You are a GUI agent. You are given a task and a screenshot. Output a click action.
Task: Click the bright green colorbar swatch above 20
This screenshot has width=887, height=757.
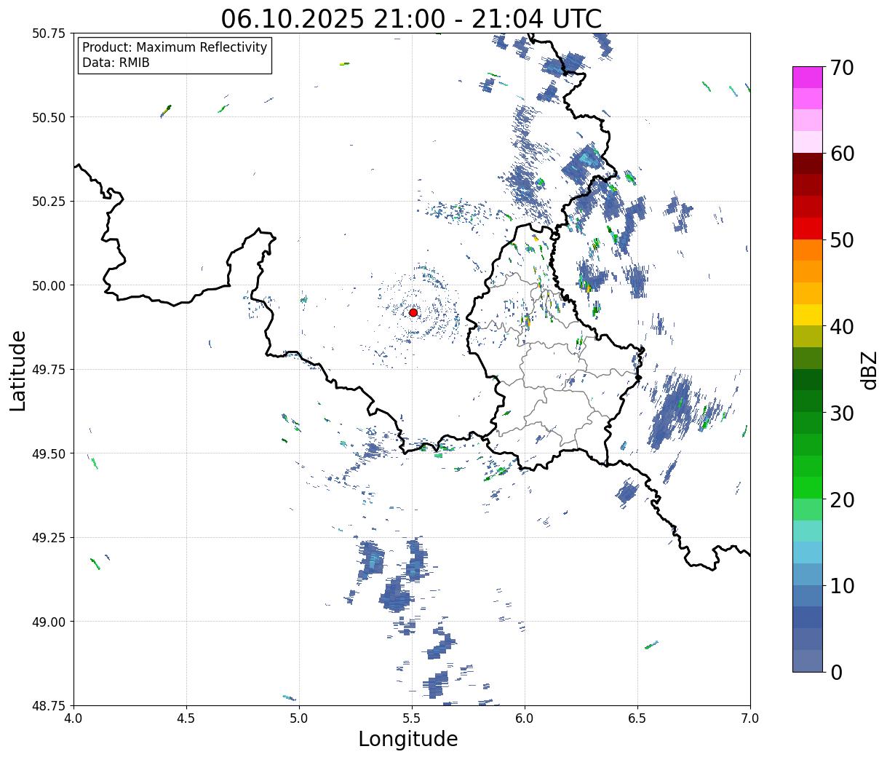[x=808, y=487]
